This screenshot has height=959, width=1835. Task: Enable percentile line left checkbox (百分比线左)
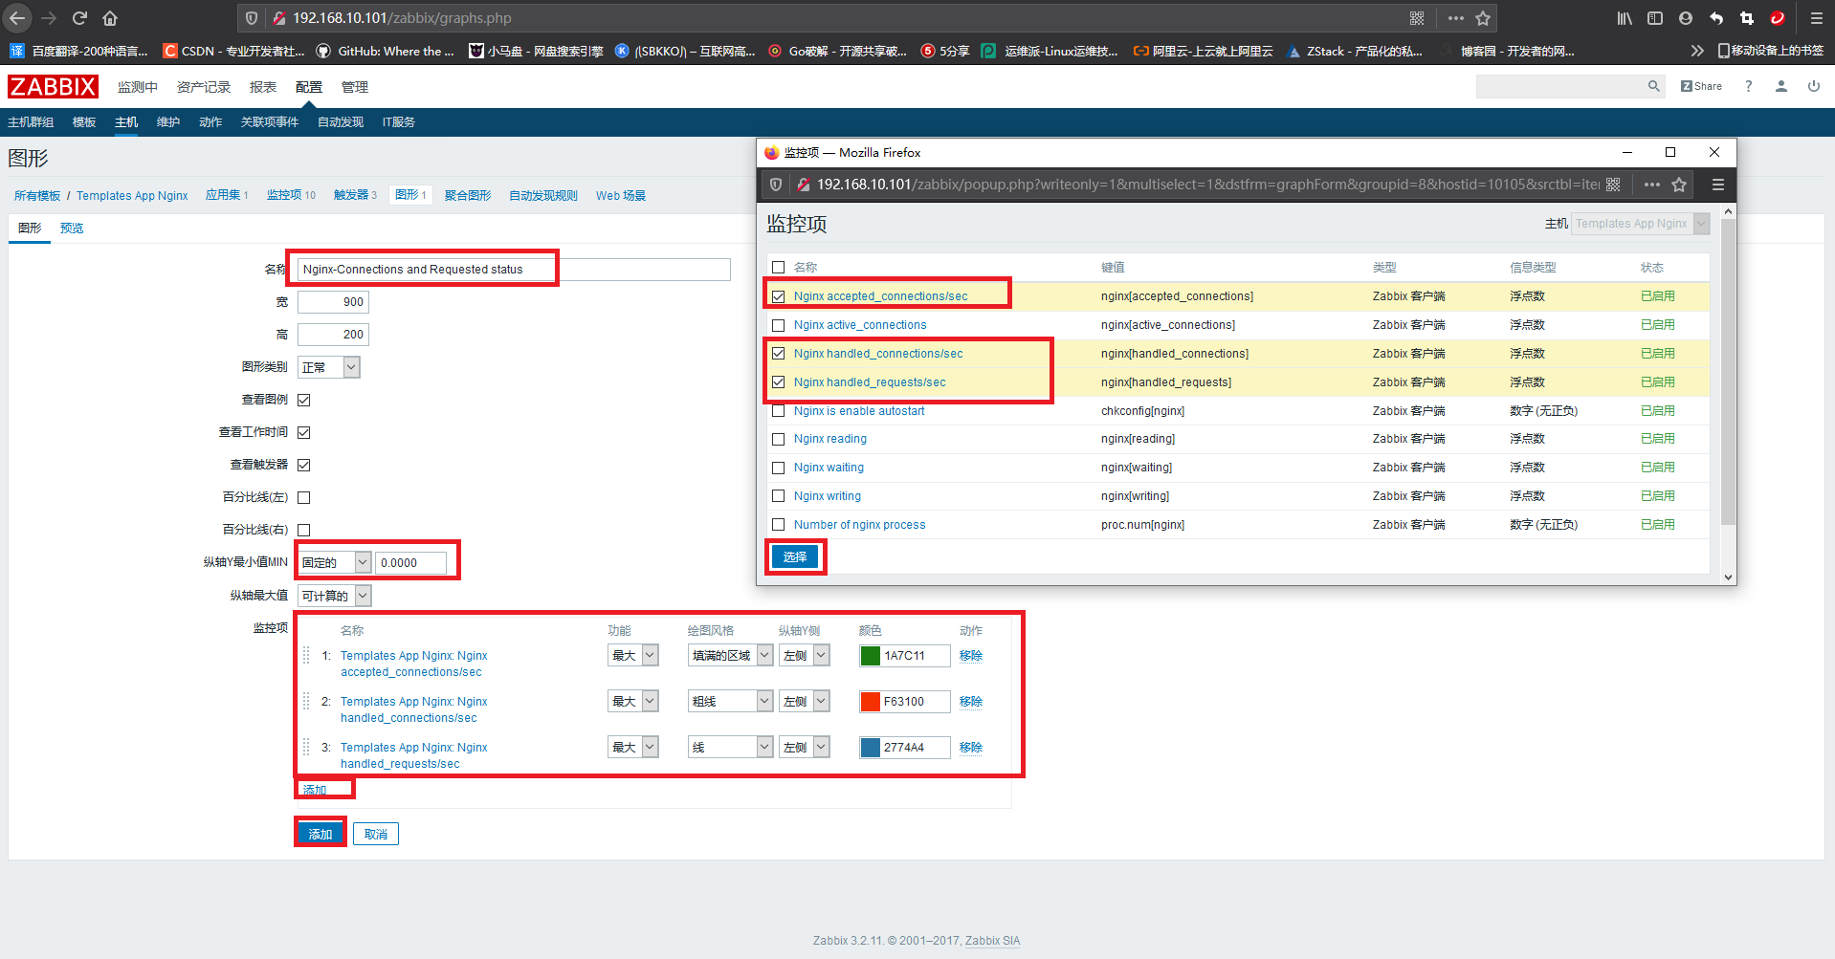click(x=303, y=497)
